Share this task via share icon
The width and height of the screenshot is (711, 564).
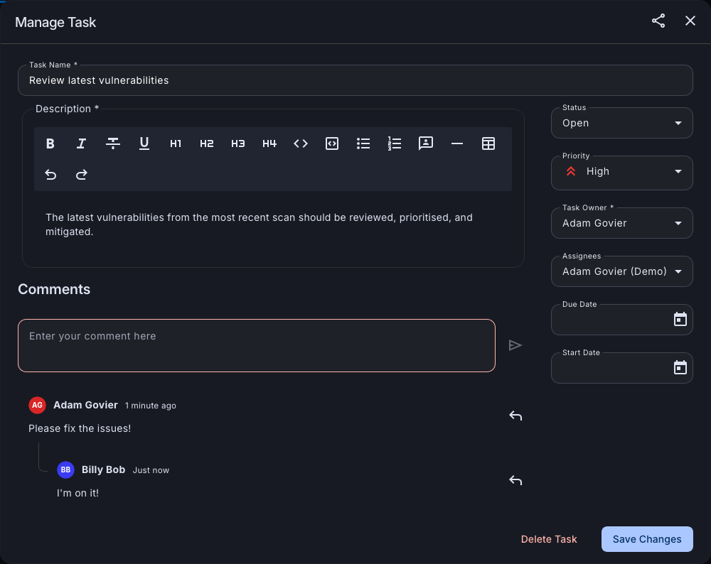[x=658, y=21]
